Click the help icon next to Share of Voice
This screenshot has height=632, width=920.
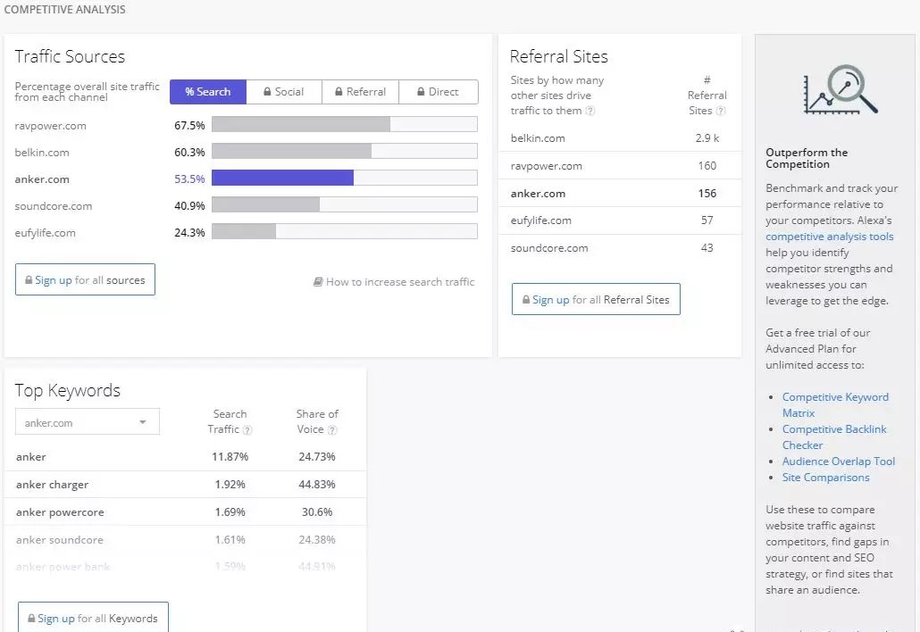pos(332,430)
